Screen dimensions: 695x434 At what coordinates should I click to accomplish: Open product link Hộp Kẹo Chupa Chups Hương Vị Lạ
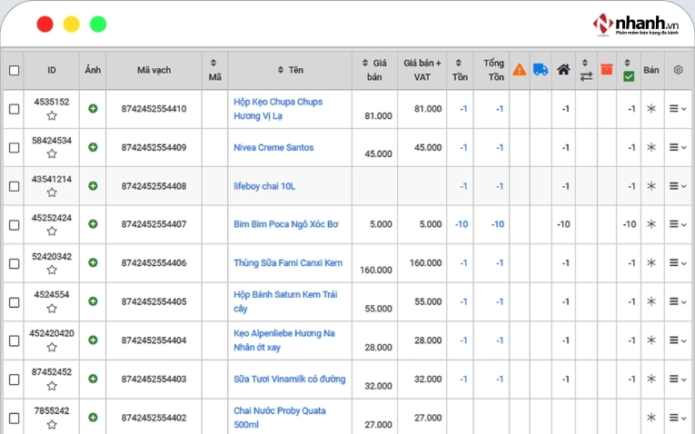278,109
